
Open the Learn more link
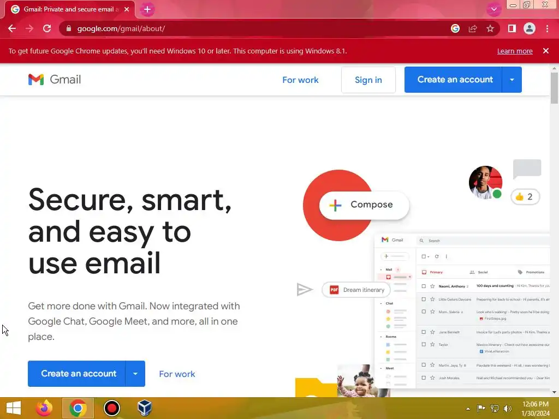[x=515, y=51]
